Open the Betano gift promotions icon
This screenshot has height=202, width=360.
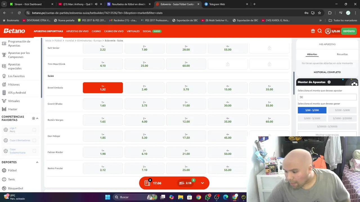click(313, 31)
